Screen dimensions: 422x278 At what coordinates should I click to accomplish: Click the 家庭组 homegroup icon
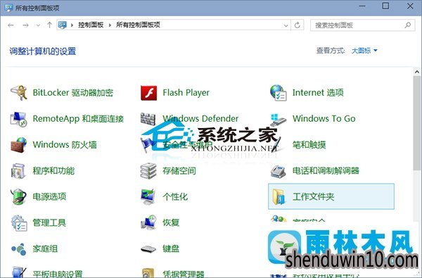pos(18,248)
